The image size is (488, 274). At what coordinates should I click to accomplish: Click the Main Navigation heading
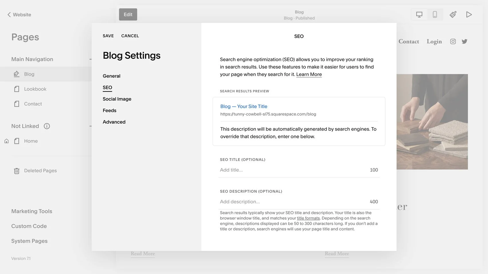[x=32, y=59]
